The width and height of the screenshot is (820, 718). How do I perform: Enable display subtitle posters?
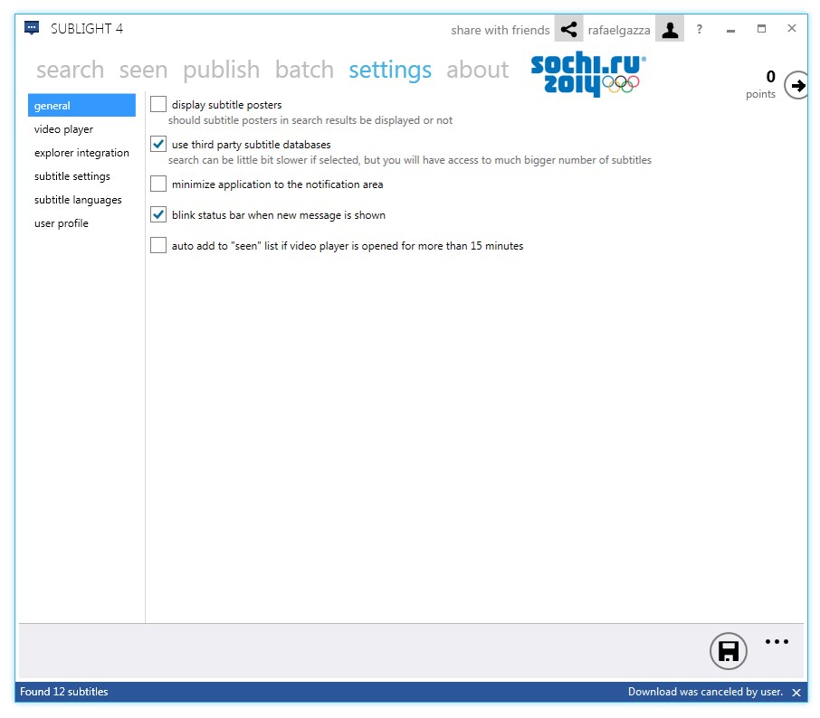pyautogui.click(x=158, y=104)
